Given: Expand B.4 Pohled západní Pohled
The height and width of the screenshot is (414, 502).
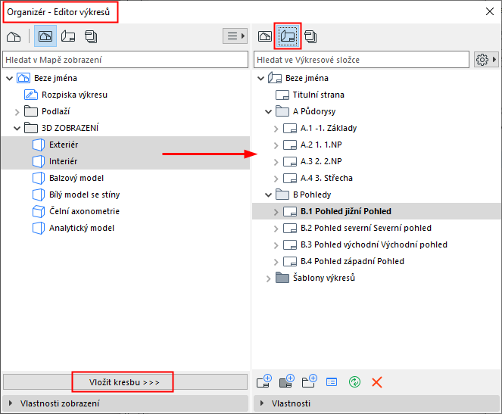Looking at the screenshot, I should coord(276,262).
